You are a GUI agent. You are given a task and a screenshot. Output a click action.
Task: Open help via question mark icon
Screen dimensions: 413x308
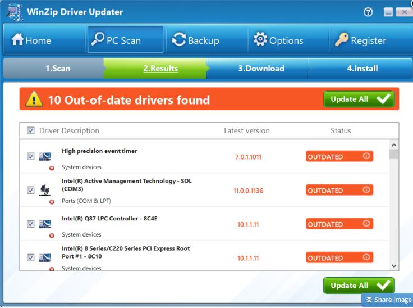[x=368, y=12]
